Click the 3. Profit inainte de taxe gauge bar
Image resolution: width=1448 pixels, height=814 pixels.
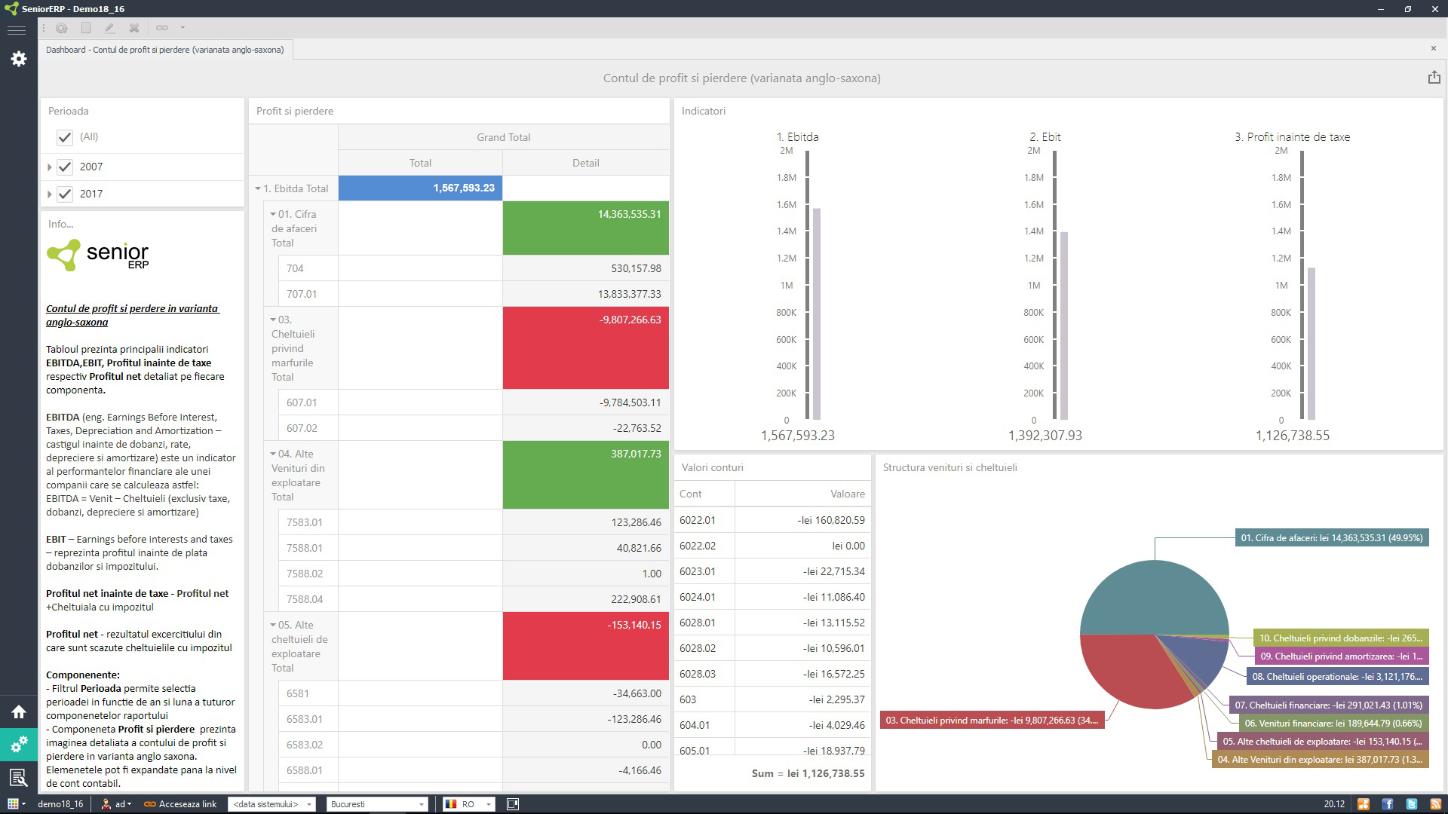pos(1311,344)
